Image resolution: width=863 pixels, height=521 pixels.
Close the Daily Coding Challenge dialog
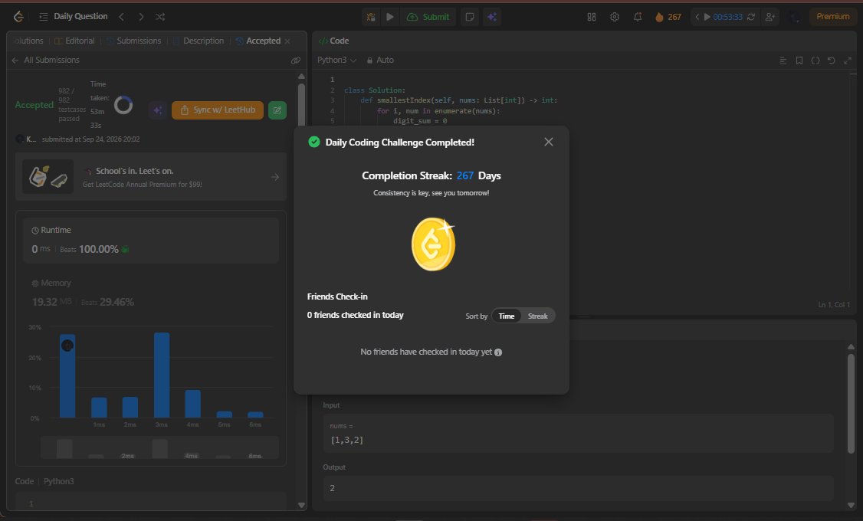[548, 142]
